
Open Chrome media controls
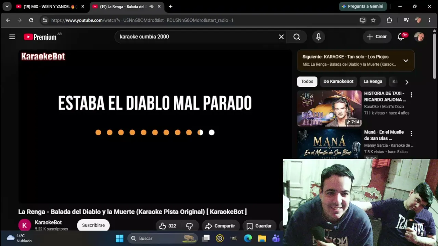(x=407, y=20)
